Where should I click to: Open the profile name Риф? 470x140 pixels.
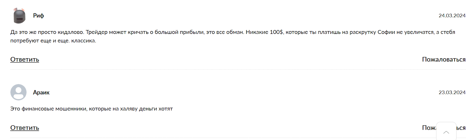tap(38, 16)
